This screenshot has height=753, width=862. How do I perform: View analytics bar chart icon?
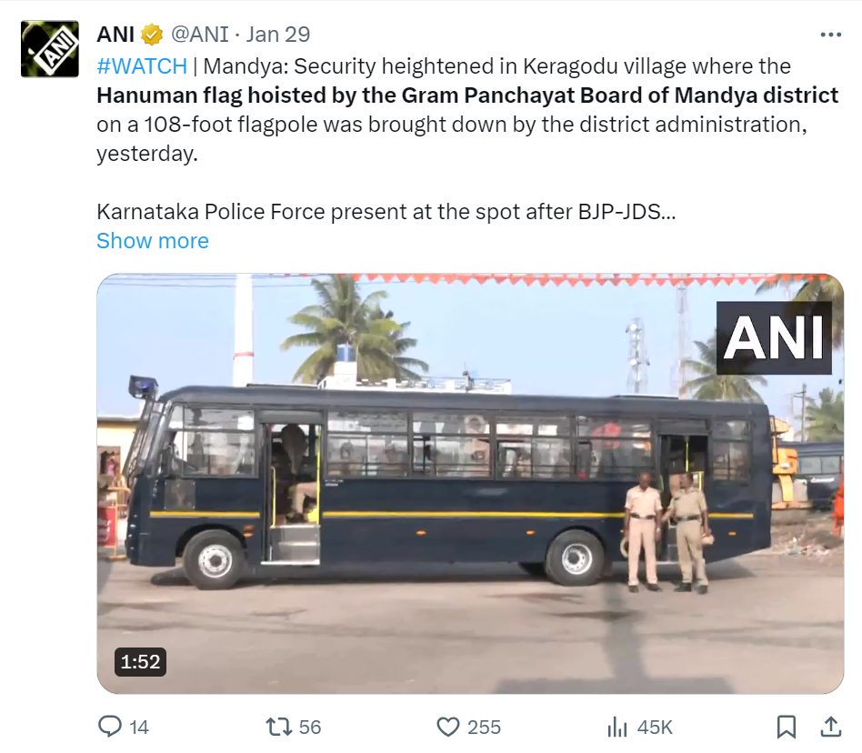tap(616, 727)
